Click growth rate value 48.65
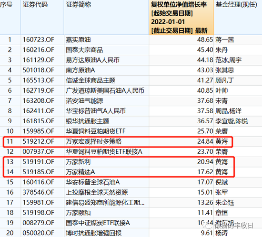The image size is (262, 237). click(205, 39)
